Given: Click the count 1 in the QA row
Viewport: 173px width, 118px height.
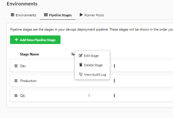Looking at the screenshot, I should tap(89, 96).
